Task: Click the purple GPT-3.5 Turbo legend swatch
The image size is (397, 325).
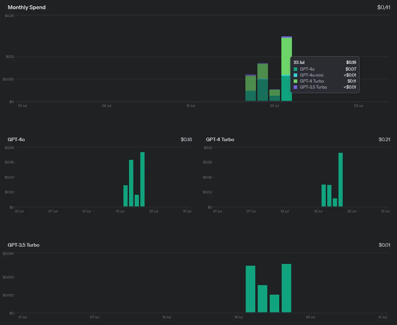Action: tap(295, 87)
